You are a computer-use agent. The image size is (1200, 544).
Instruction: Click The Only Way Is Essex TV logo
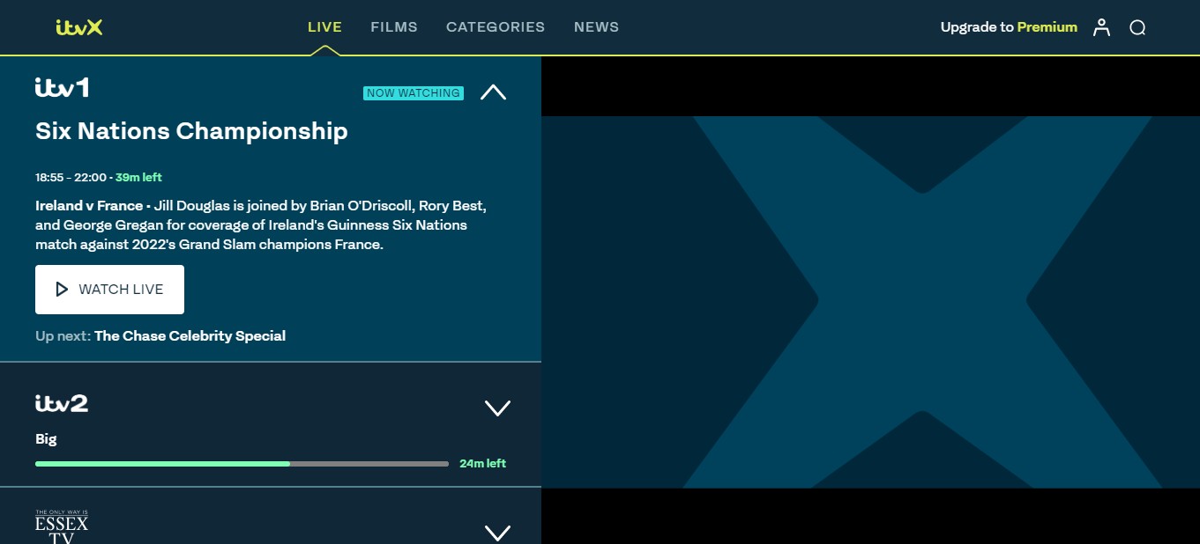(62, 526)
